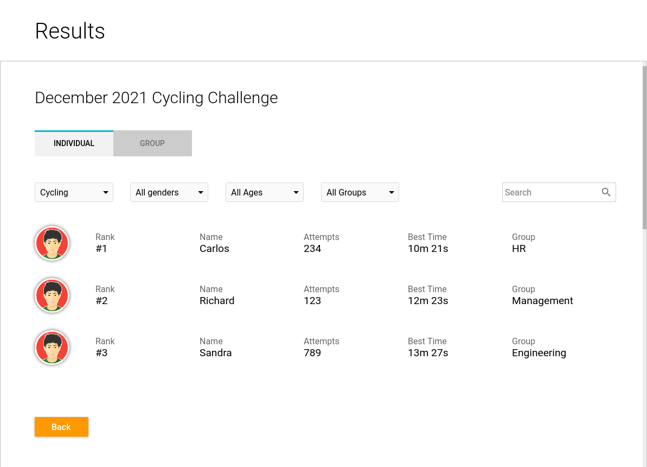Image resolution: width=647 pixels, height=467 pixels.
Task: Click the search magnifier icon
Action: click(606, 192)
